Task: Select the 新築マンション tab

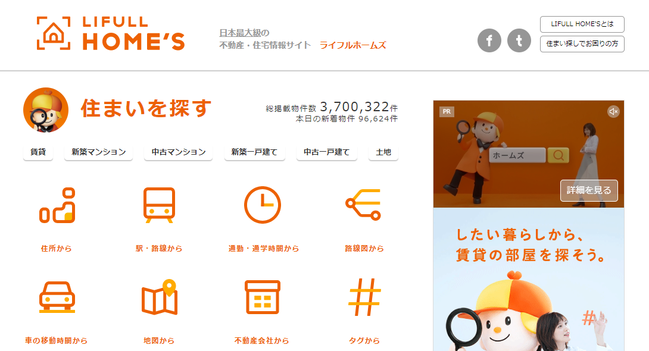Action: pos(98,152)
